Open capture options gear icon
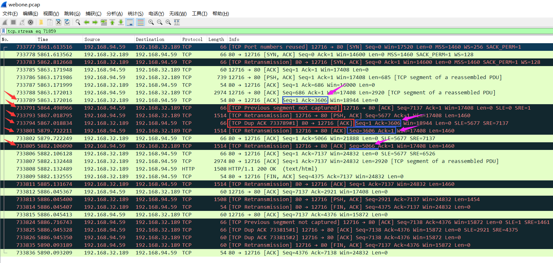The image size is (553, 263). tap(31, 22)
